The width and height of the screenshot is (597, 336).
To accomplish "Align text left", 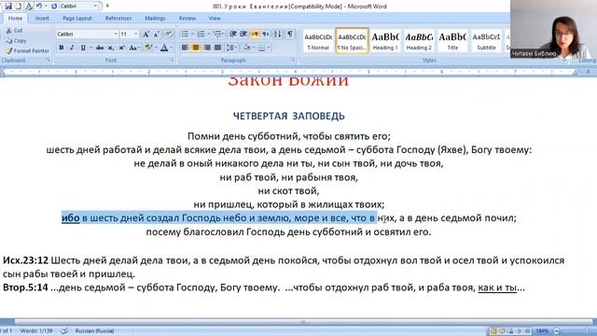I will (185, 48).
